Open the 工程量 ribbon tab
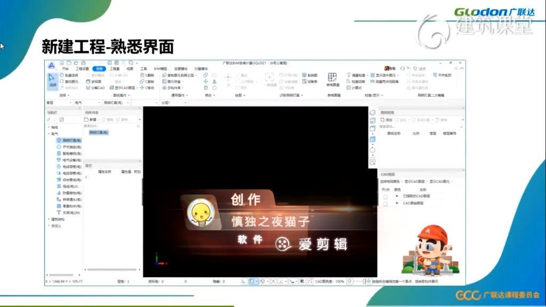This screenshot has width=546, height=307. (115, 69)
